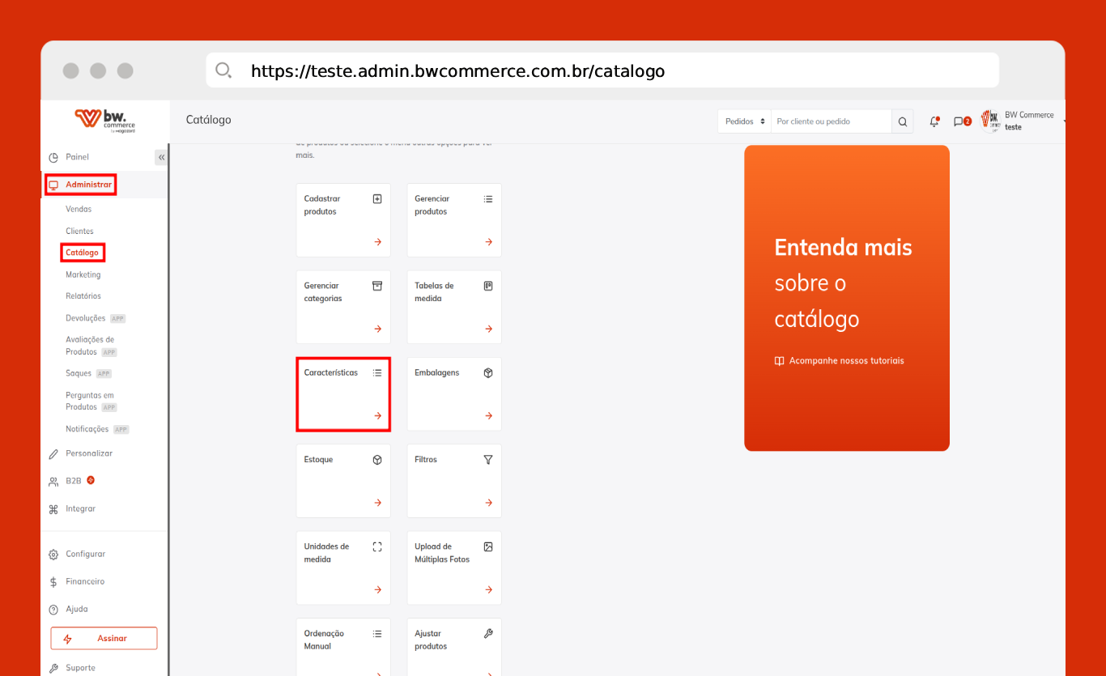This screenshot has height=676, width=1106.
Task: Click the Embalagens box icon
Action: tap(488, 373)
